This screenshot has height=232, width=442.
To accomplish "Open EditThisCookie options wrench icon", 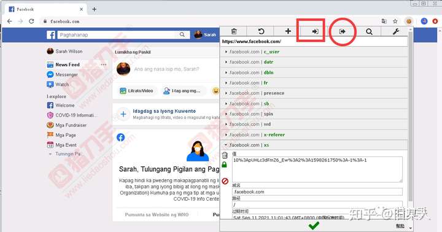I will pos(396,31).
